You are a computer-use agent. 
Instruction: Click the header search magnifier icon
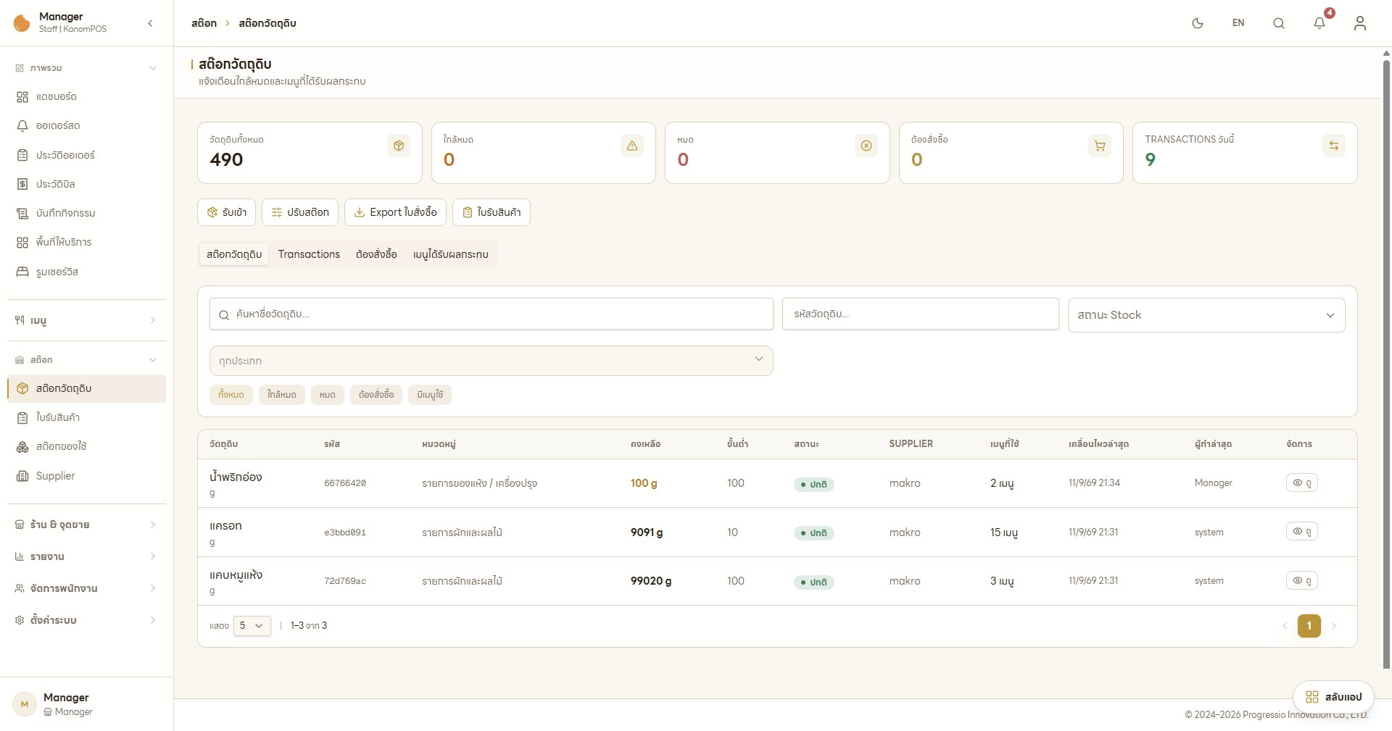[1279, 23]
